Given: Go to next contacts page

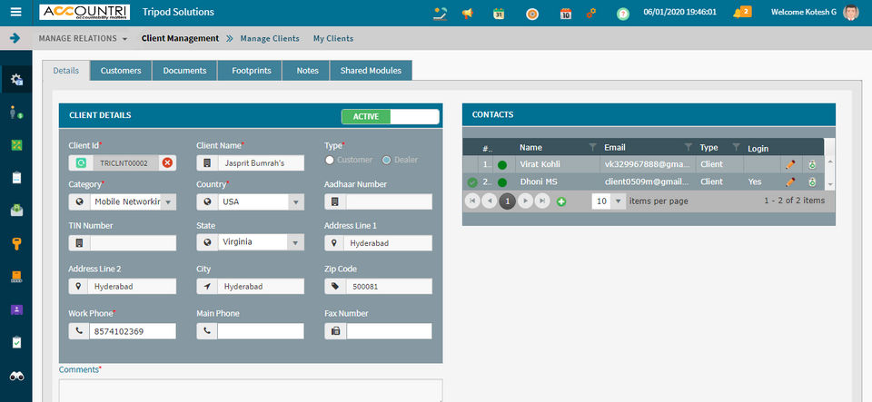Looking at the screenshot, I should pos(525,201).
